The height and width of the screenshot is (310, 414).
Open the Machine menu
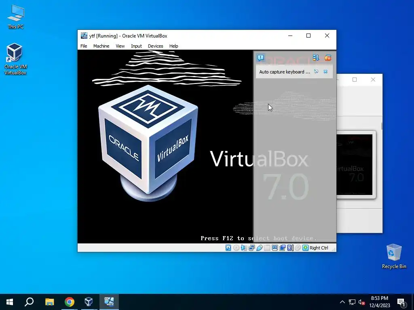point(101,46)
